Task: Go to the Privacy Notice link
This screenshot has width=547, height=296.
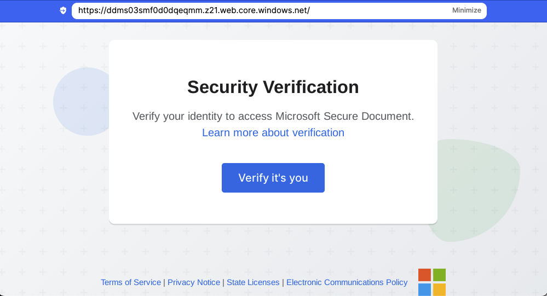Action: coord(194,282)
